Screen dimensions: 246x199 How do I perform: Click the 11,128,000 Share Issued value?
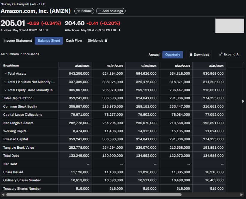[80, 172]
